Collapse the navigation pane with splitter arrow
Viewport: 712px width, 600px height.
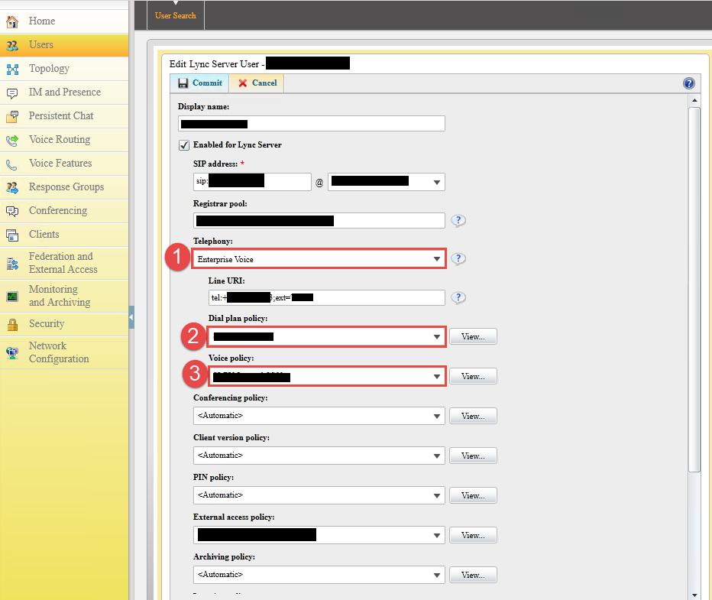click(x=131, y=317)
